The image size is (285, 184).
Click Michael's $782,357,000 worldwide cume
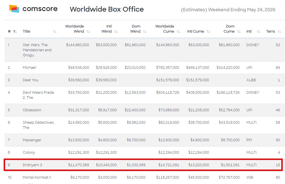(168, 68)
